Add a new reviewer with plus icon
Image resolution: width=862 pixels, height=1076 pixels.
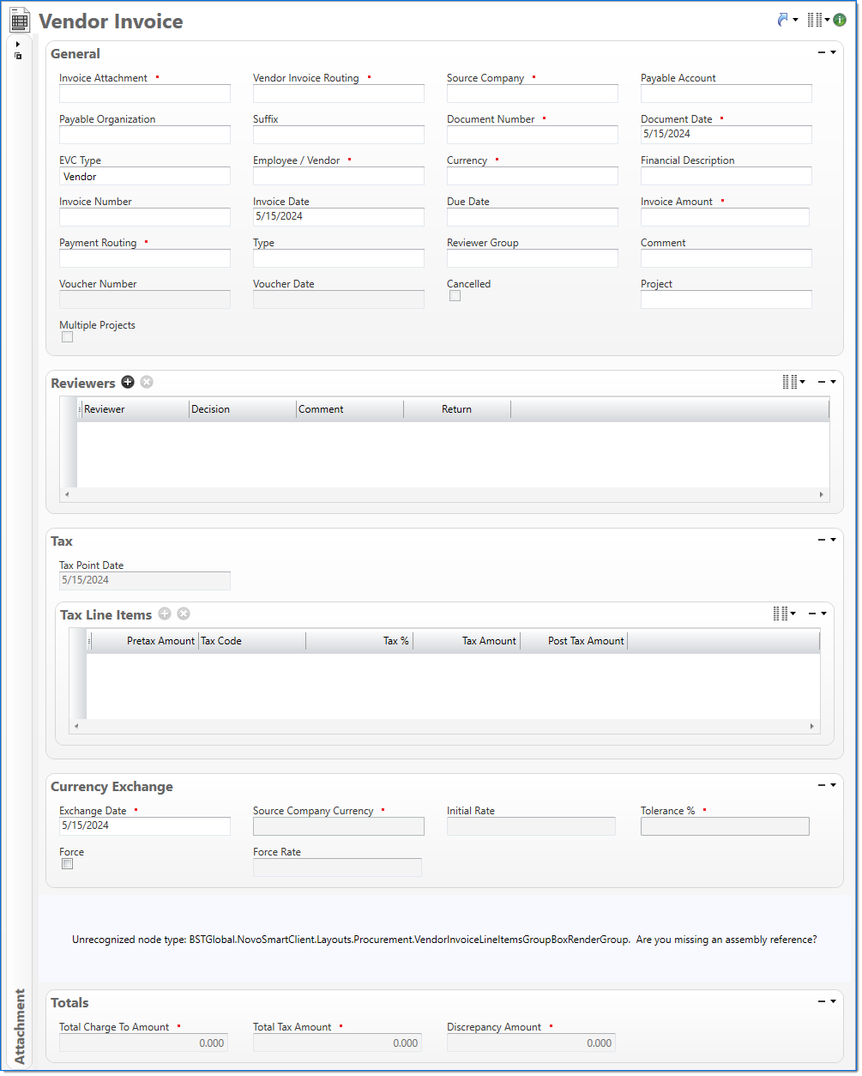pyautogui.click(x=128, y=383)
